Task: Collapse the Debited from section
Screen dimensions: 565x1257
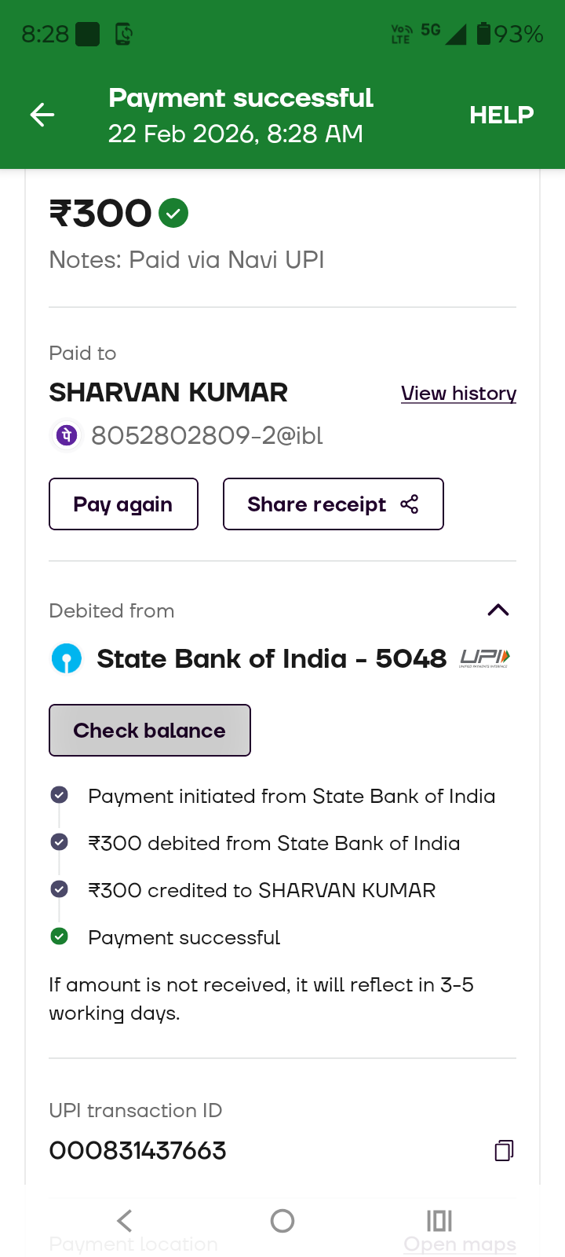Action: click(x=498, y=610)
